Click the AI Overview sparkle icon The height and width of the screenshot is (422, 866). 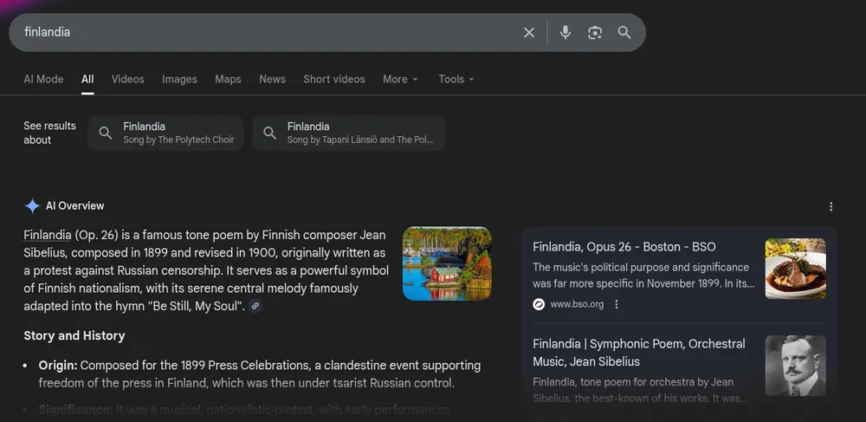(x=32, y=206)
